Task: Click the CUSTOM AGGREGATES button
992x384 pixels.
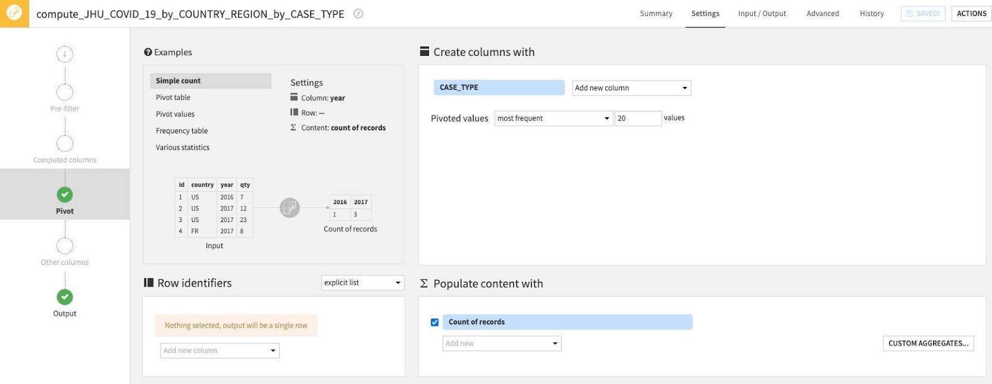Action: point(928,344)
